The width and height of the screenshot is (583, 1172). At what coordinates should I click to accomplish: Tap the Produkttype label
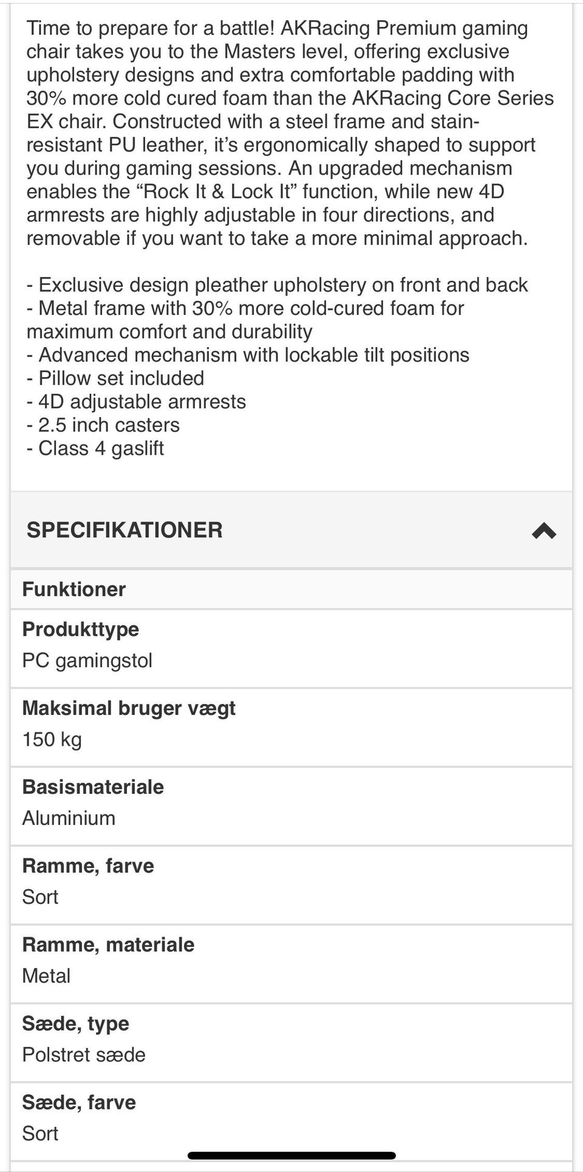(x=81, y=629)
